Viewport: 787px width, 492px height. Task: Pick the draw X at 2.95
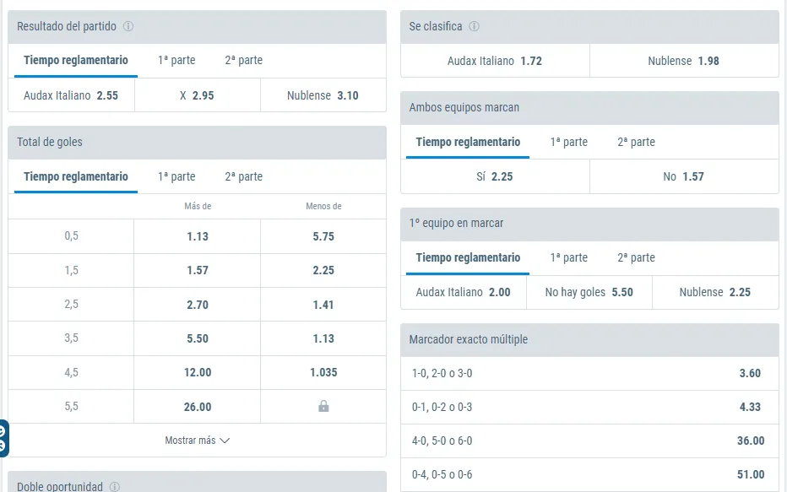point(197,95)
